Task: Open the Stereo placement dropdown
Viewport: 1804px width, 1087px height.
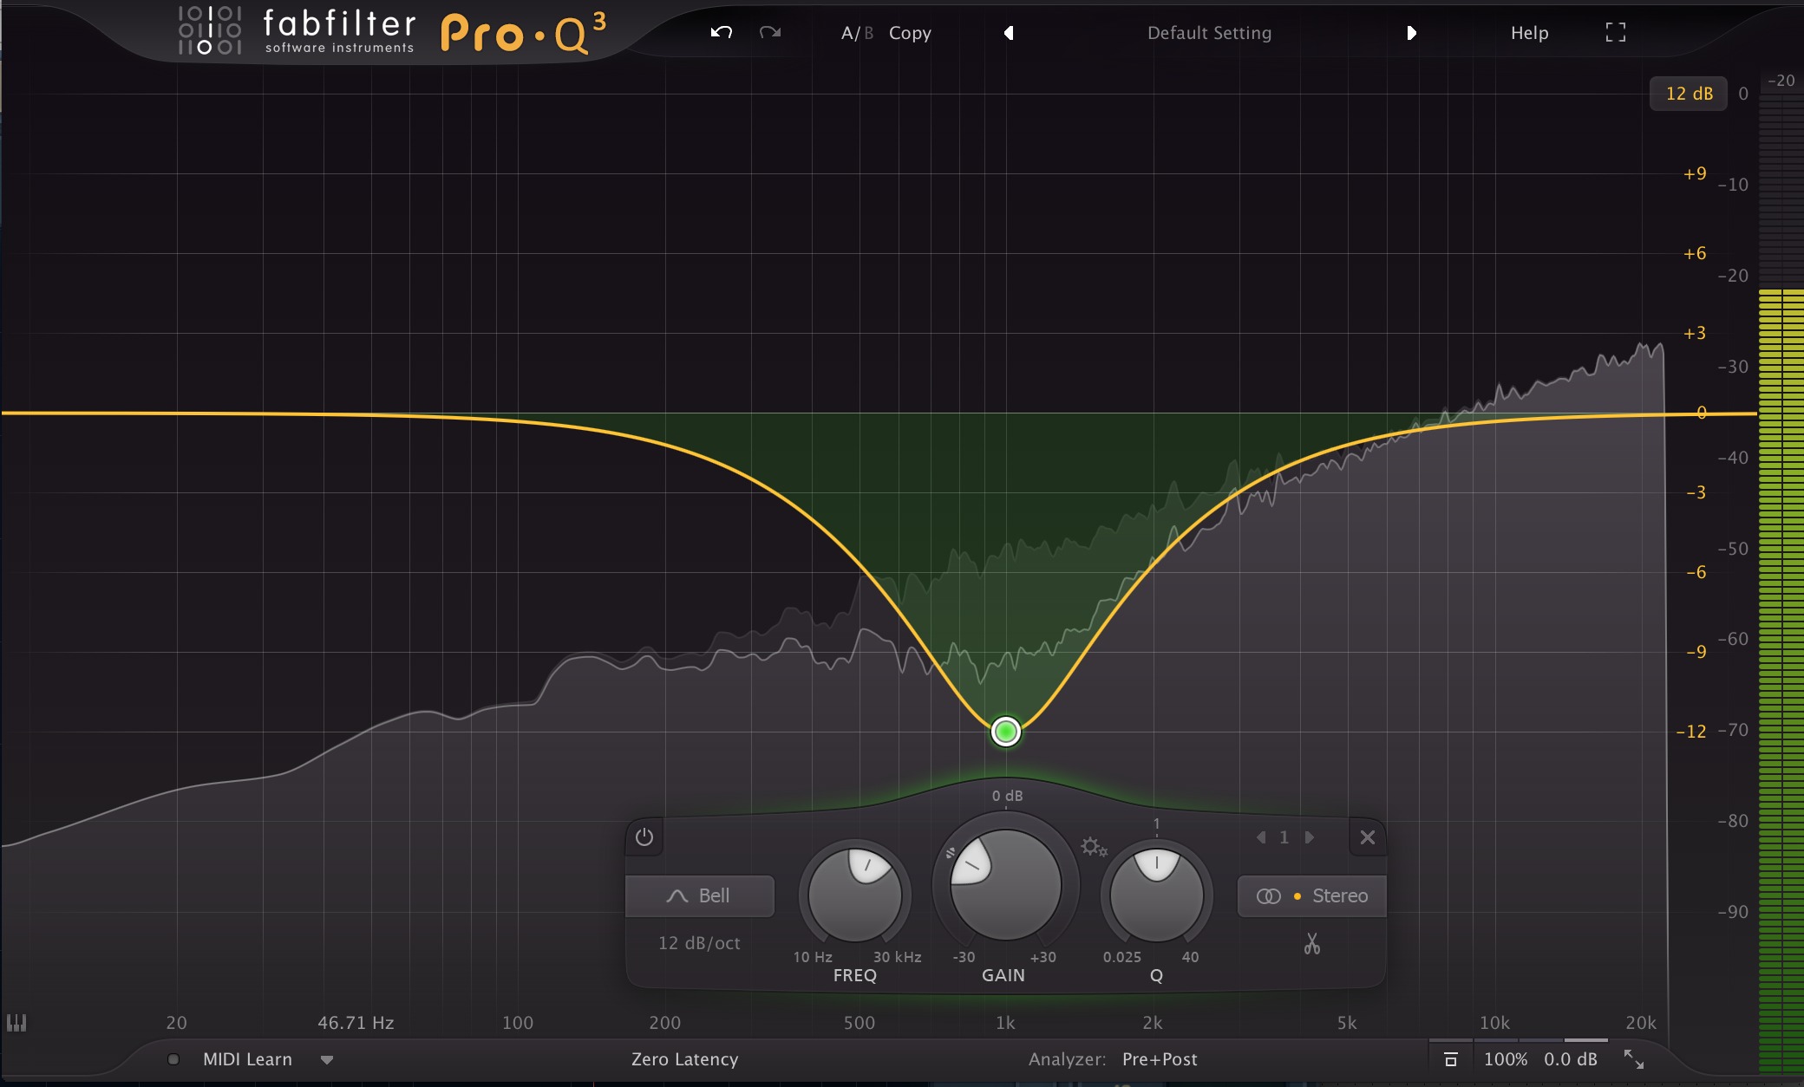Action: click(x=1311, y=896)
